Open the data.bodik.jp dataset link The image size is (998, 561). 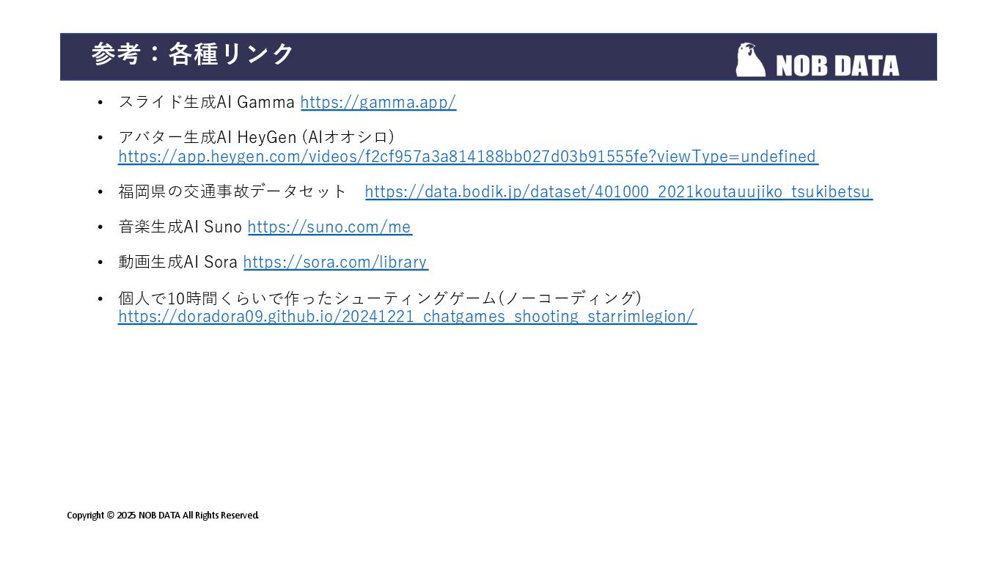tap(619, 191)
